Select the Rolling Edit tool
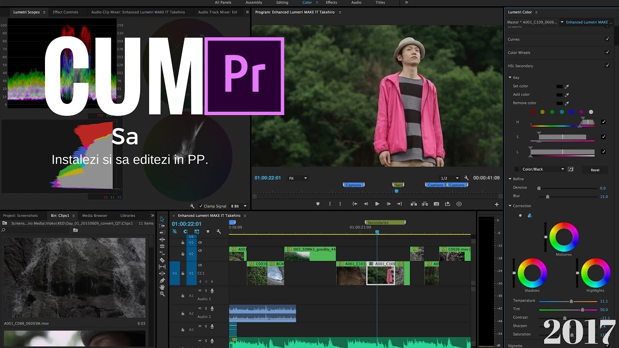This screenshot has height=348, width=619. pyautogui.click(x=162, y=246)
